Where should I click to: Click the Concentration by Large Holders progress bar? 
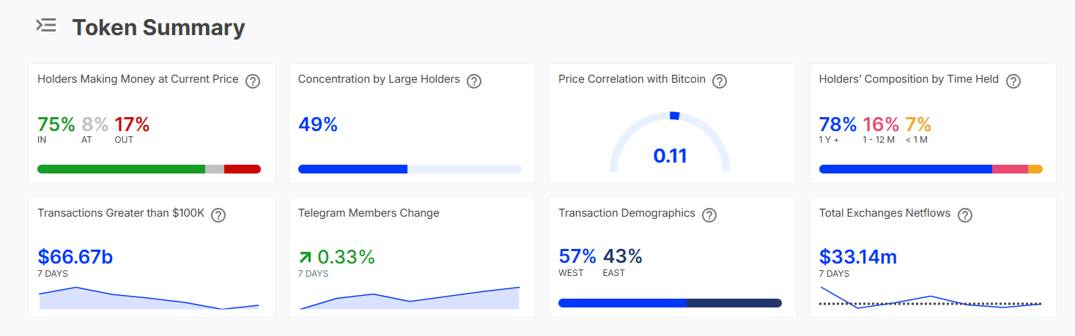click(x=410, y=169)
